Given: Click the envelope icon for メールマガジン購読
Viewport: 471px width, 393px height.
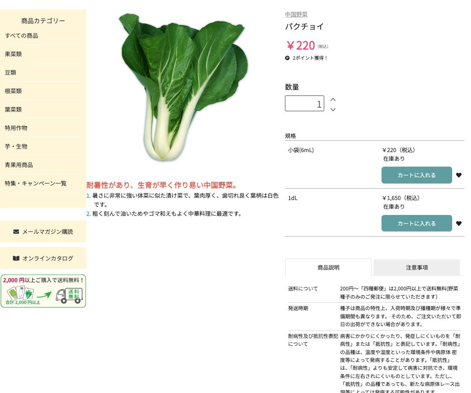Looking at the screenshot, I should point(16,231).
